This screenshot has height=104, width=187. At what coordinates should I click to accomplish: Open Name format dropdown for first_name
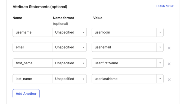69,63
